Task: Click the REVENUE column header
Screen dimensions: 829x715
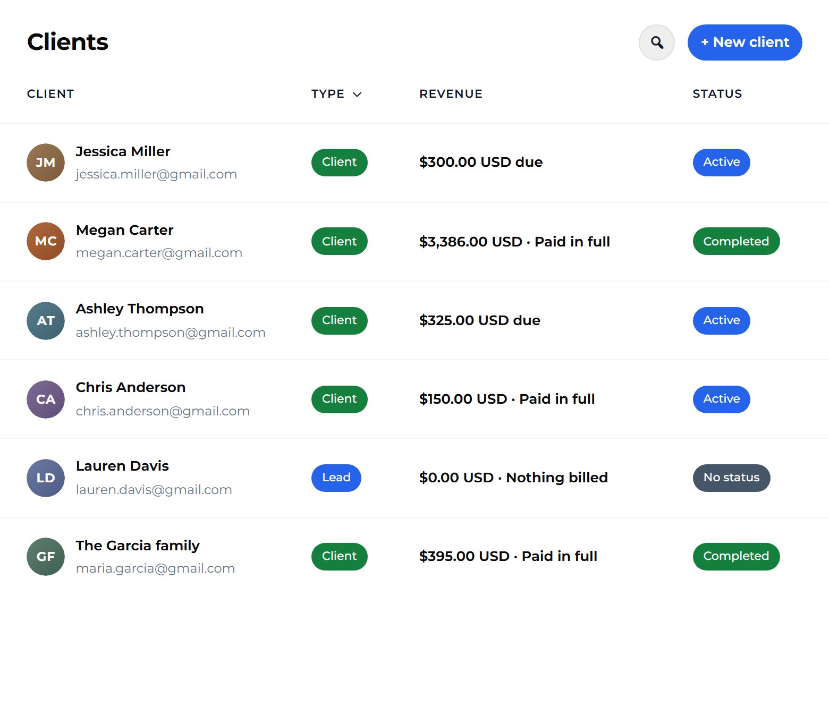Action: pyautogui.click(x=451, y=94)
